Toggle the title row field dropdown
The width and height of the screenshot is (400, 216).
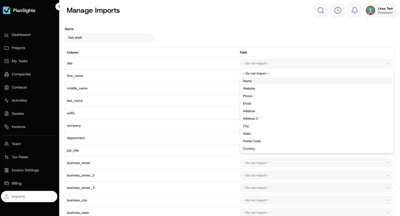(316, 63)
